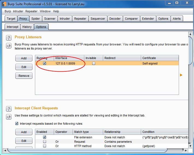
Task: Open help for Intercept Client Requests
Action: (x=9, y=109)
